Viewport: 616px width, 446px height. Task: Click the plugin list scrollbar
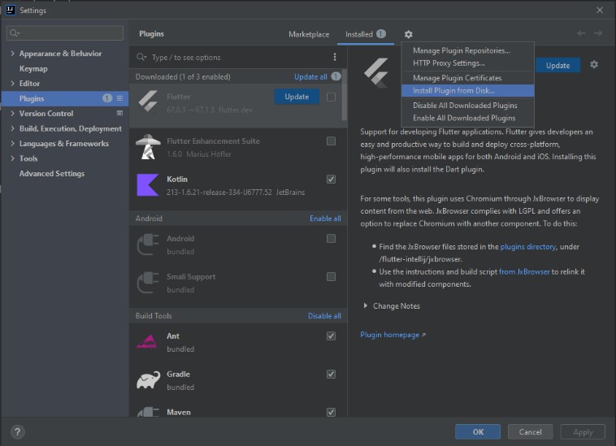click(x=344, y=95)
